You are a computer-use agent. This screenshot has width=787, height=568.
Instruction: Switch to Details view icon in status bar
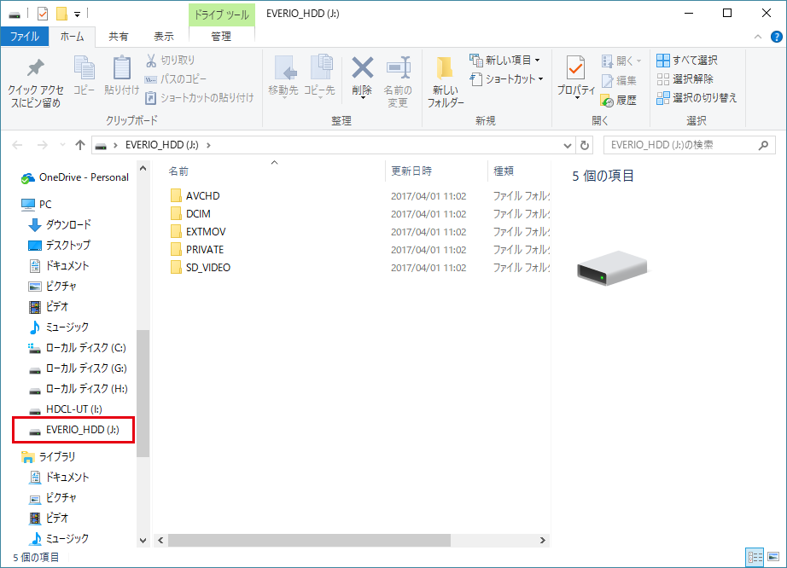pos(755,557)
